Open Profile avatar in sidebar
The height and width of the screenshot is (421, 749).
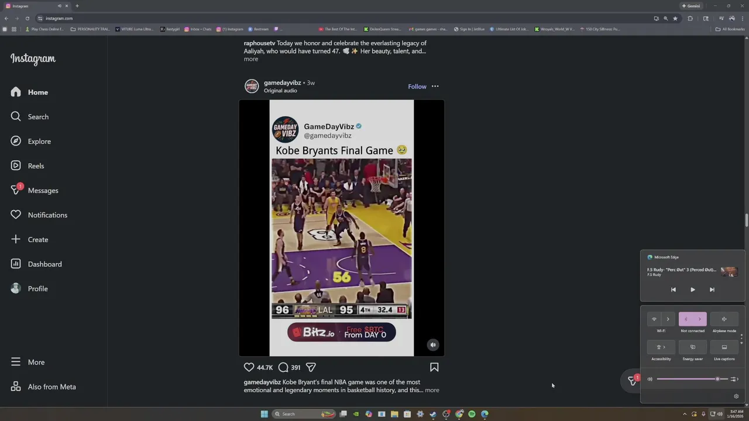(29, 288)
